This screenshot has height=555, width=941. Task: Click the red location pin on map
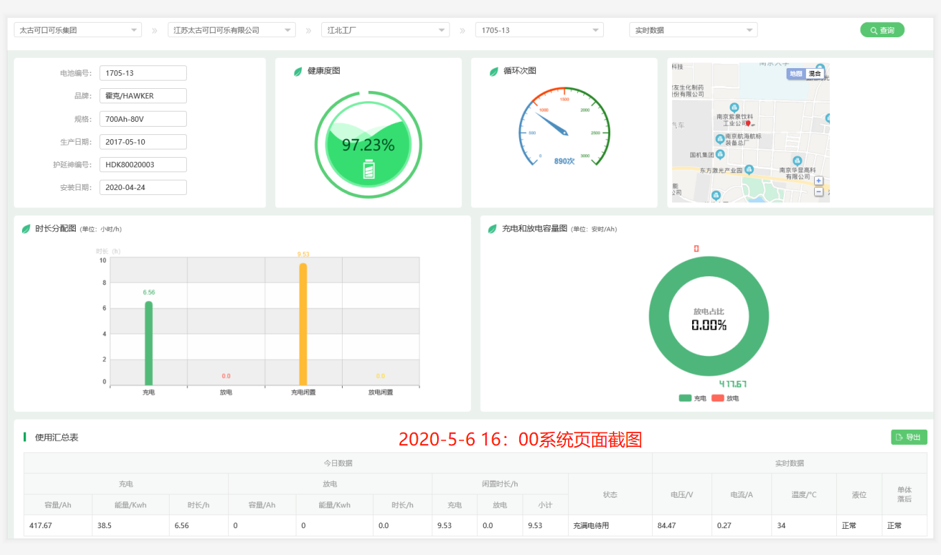pos(748,123)
